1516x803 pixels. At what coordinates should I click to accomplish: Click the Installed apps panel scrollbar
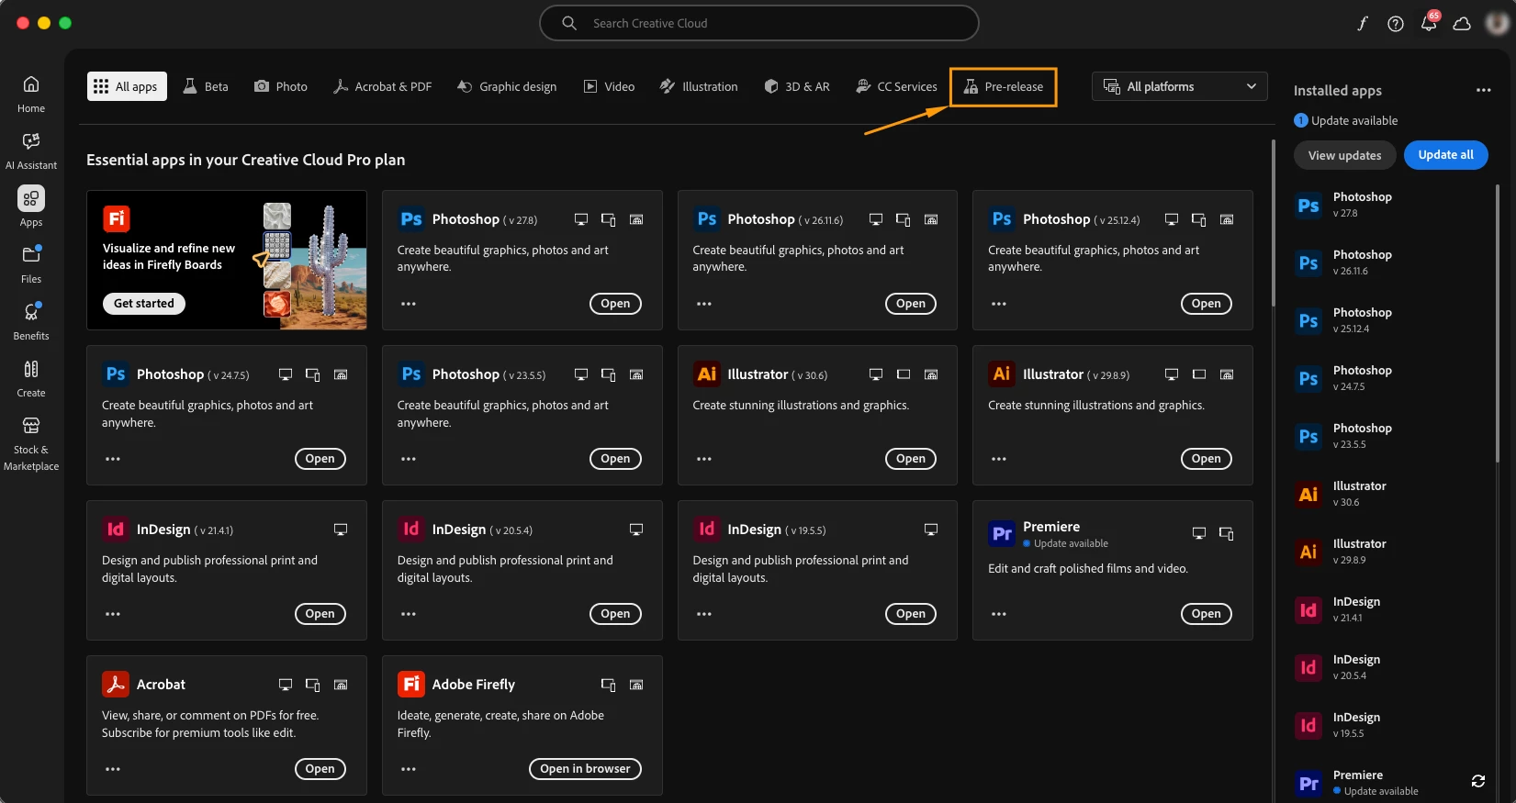pos(1498,323)
